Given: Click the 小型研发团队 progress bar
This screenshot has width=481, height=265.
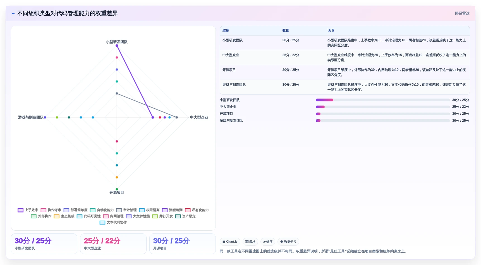Looking at the screenshot, I should [383, 100].
